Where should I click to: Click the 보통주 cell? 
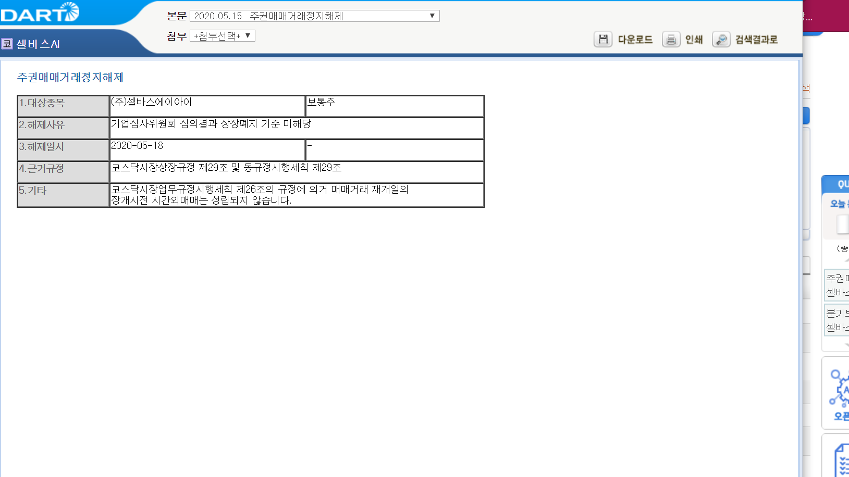395,106
